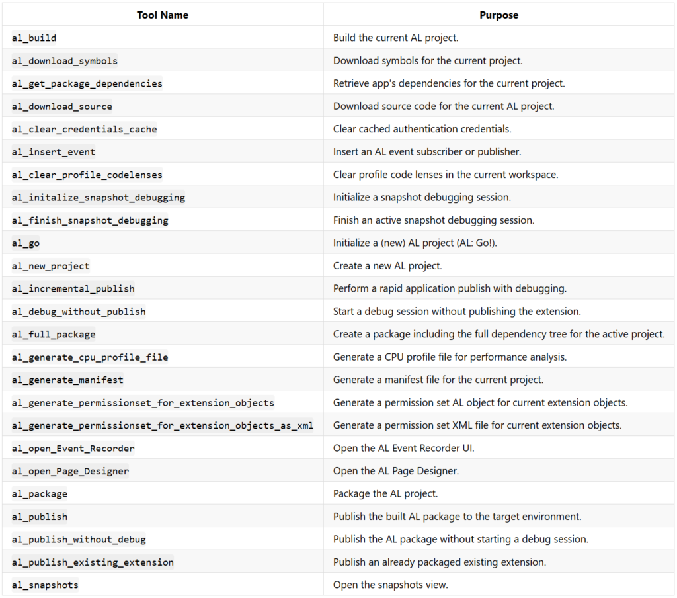Click the al_generate_cpu_profile_file entry
Screen dimensions: 677x598
90,357
